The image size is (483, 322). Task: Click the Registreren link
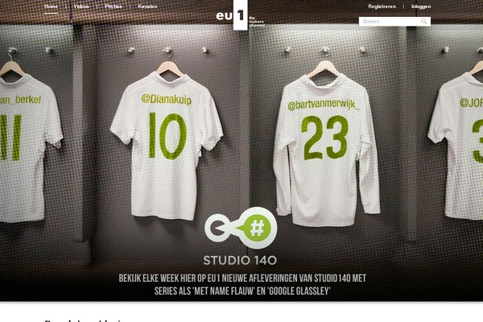pyautogui.click(x=382, y=6)
